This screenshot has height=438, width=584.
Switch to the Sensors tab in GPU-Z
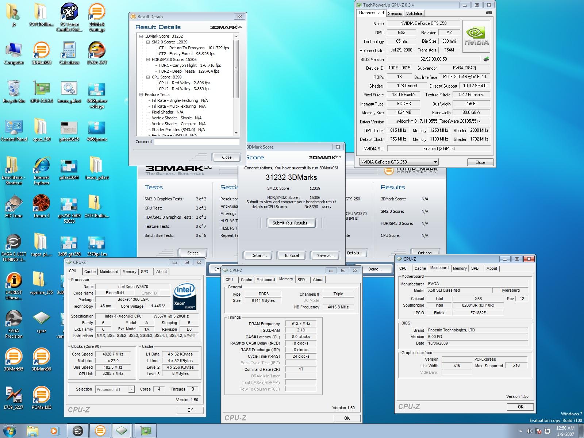395,14
